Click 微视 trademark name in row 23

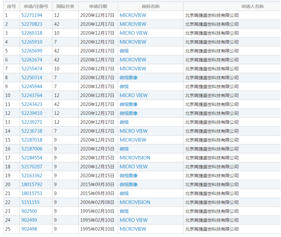[x=124, y=211]
